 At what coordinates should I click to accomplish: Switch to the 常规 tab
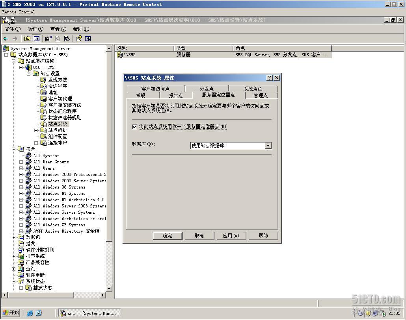[x=141, y=95]
